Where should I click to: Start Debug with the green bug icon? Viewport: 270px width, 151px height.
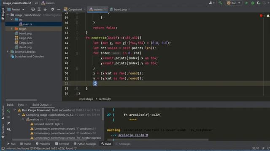tap(252, 3)
